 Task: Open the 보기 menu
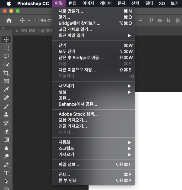(x=174, y=3)
